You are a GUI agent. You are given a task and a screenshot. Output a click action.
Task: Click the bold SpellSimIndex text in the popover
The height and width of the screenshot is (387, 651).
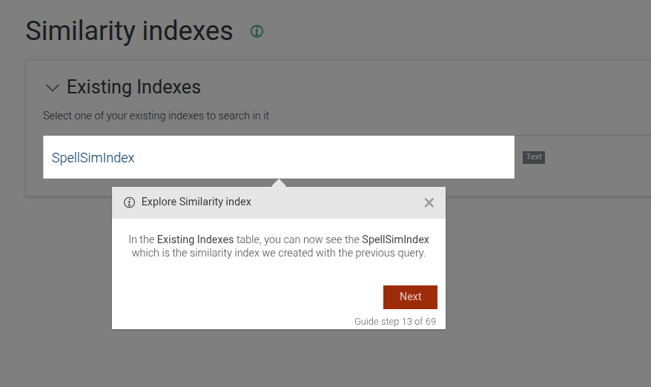[x=395, y=239]
